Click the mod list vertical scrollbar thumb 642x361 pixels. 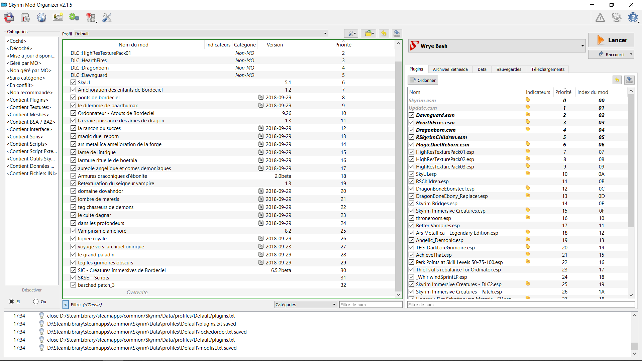coord(398,175)
